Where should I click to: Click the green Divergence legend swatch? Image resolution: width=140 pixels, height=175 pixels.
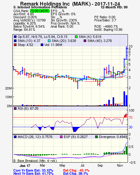point(96,137)
